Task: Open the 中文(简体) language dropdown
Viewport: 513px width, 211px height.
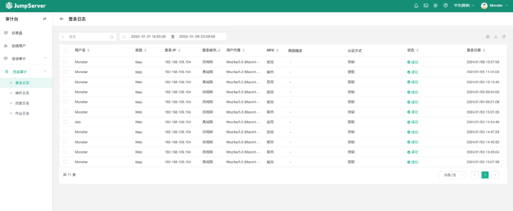Action: (464, 5)
